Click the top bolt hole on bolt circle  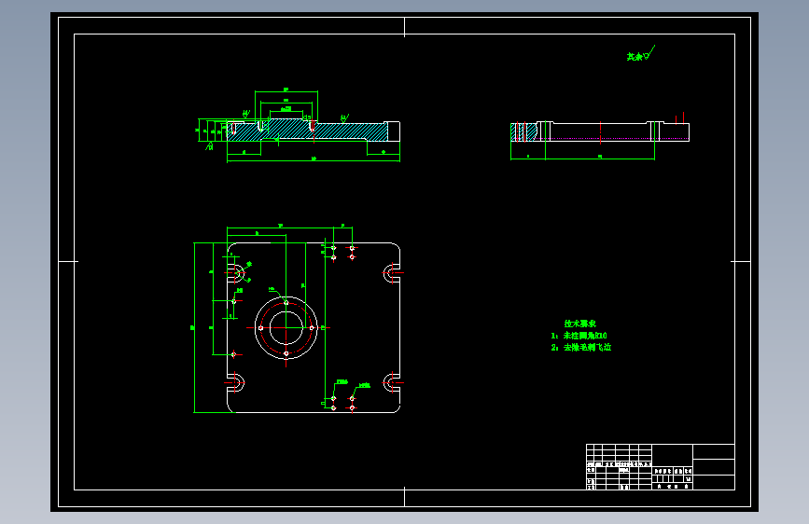click(x=286, y=303)
